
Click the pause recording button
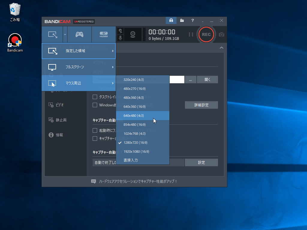coord(191,34)
